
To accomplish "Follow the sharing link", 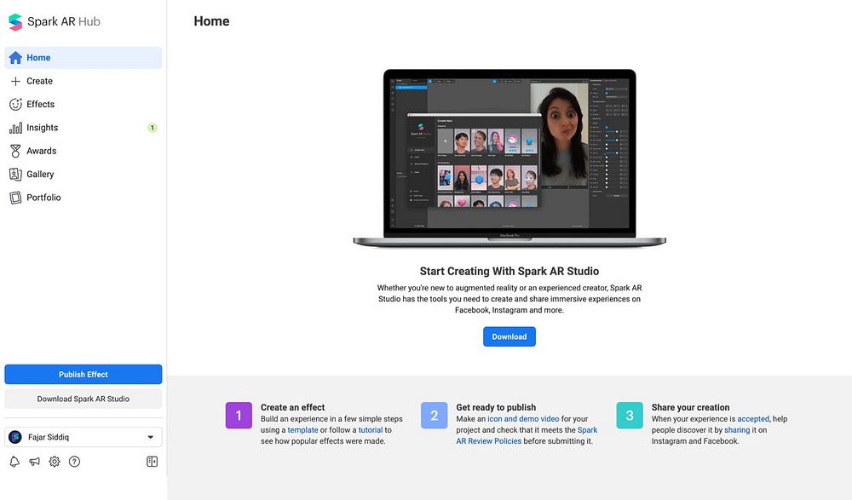I will 737,430.
